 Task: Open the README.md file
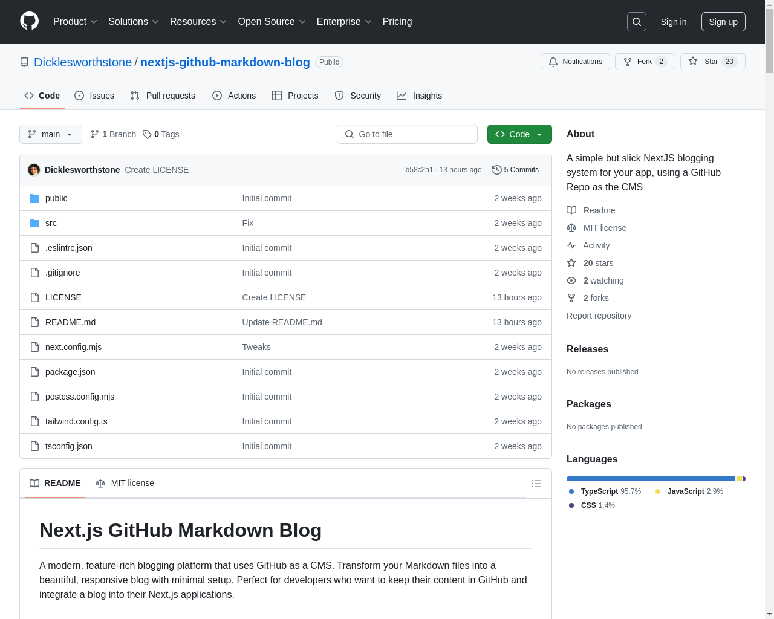(70, 322)
